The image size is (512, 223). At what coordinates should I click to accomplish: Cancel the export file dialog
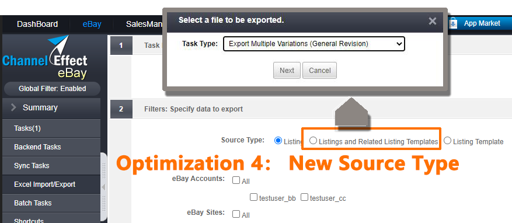pyautogui.click(x=320, y=71)
